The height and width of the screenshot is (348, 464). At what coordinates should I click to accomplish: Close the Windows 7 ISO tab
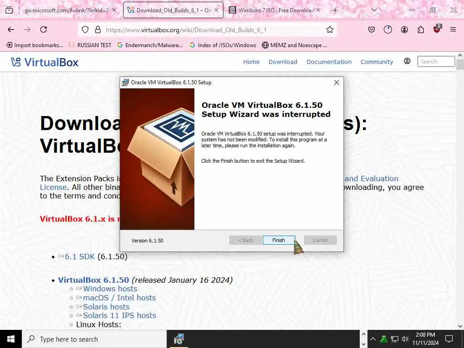point(318,10)
